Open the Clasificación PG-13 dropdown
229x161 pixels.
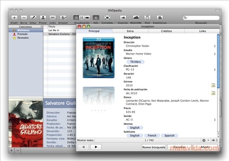pyautogui.click(x=215, y=69)
